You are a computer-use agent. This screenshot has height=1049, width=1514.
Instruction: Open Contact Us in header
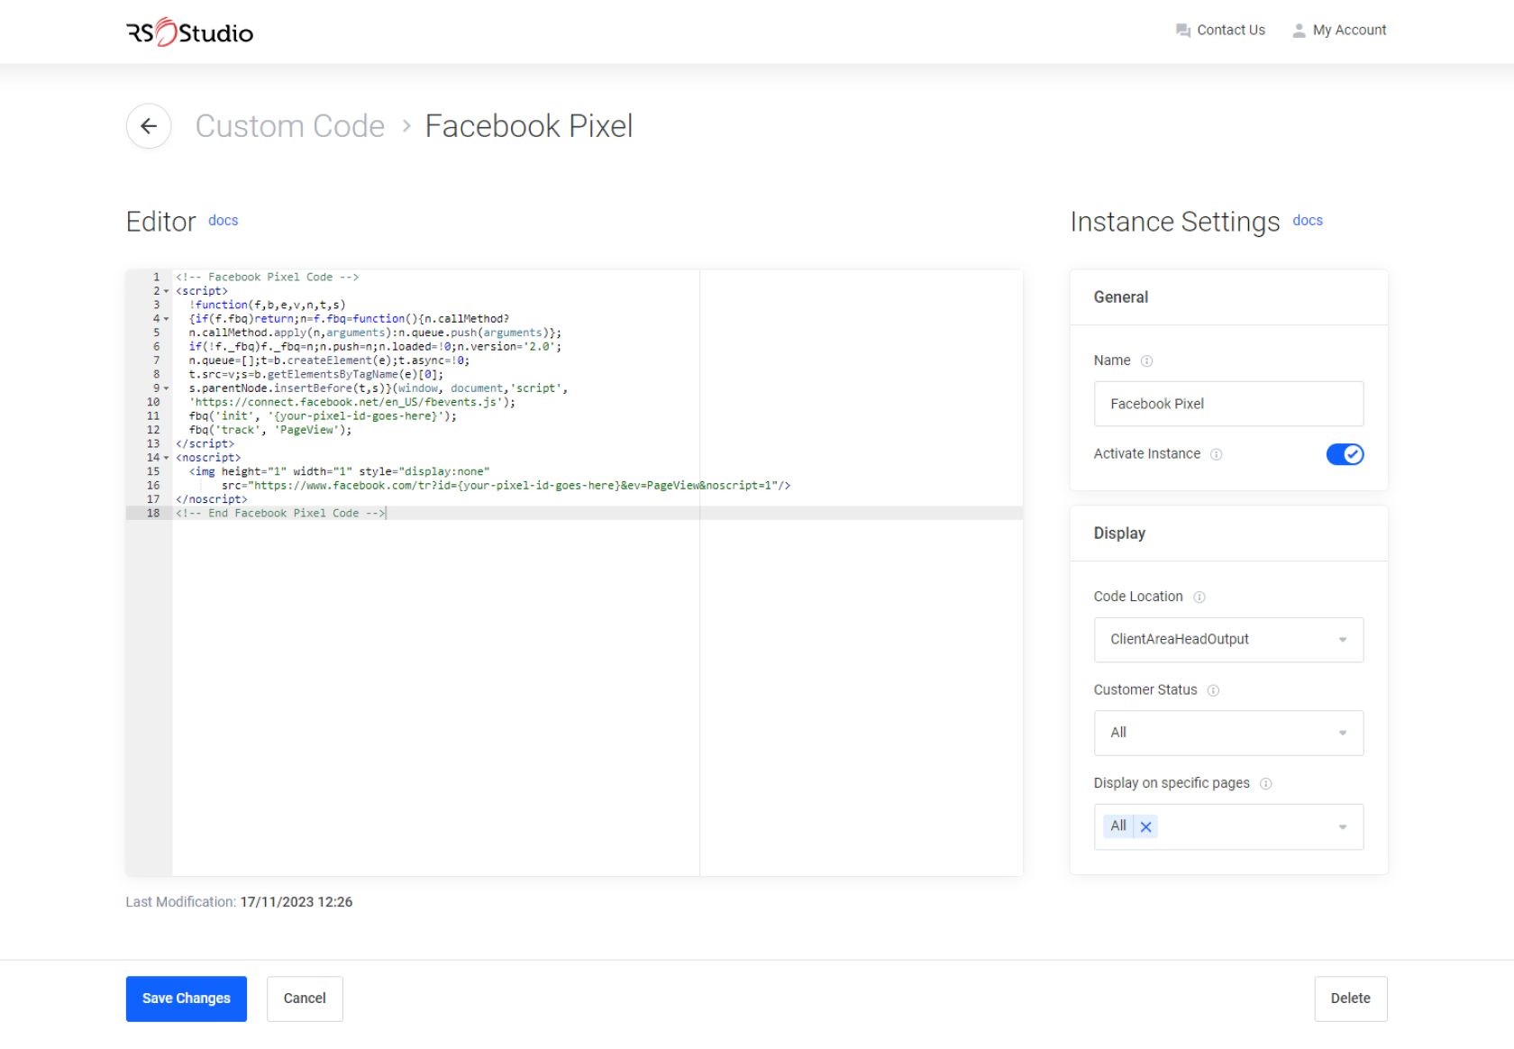[x=1220, y=31]
